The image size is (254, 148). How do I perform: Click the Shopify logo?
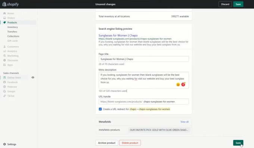[10, 4]
